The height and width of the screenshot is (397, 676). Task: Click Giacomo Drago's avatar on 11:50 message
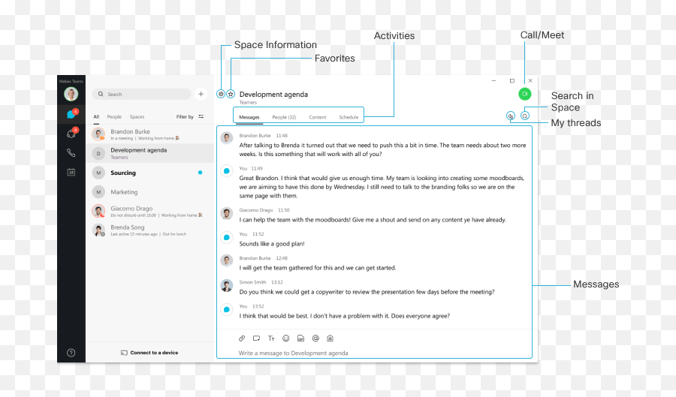227,213
